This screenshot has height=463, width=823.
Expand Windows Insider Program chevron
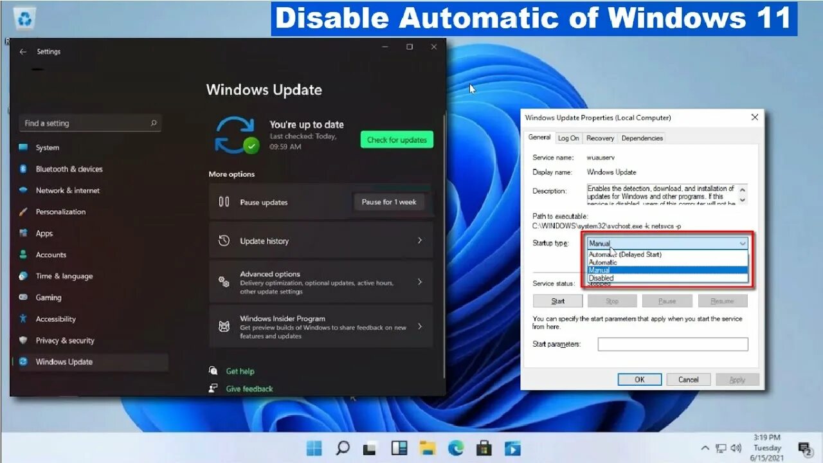[x=420, y=327]
